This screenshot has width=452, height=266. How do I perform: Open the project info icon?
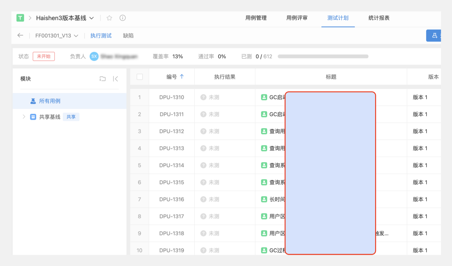point(123,18)
